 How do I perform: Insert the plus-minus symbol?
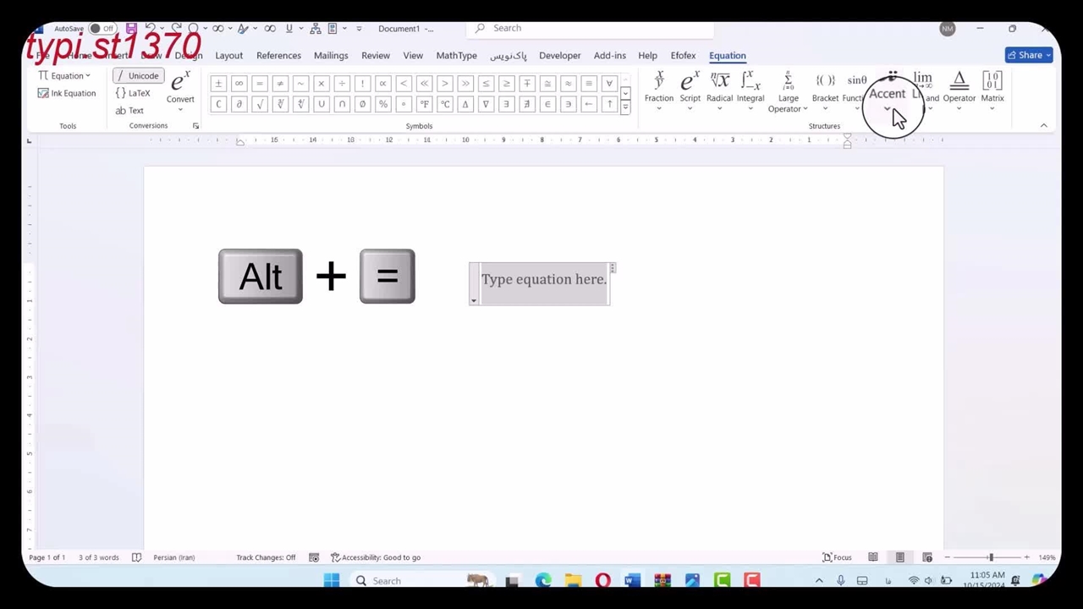(218, 84)
